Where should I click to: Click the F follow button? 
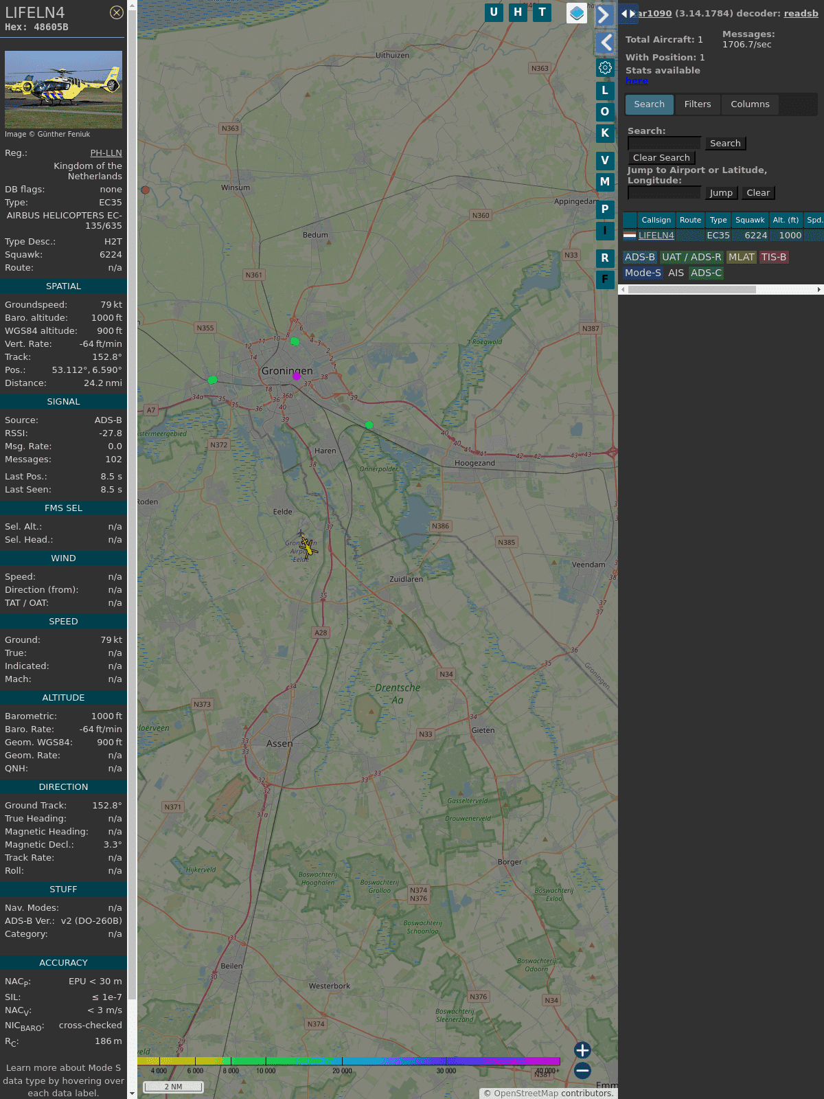pos(605,280)
